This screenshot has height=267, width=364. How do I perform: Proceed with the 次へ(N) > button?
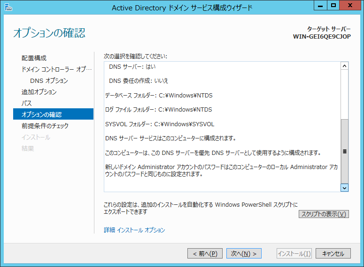point(244,253)
